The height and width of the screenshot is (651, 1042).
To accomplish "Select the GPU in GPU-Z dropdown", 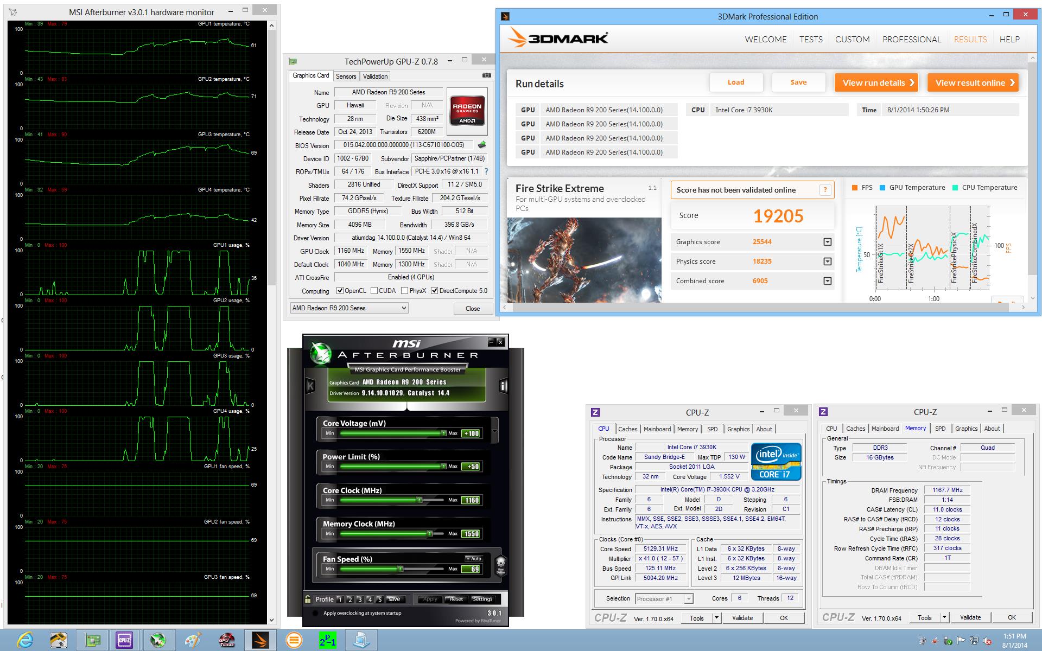I will pyautogui.click(x=349, y=308).
